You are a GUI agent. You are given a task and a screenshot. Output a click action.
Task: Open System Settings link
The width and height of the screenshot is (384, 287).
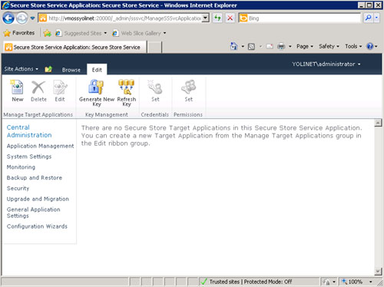[29, 157]
